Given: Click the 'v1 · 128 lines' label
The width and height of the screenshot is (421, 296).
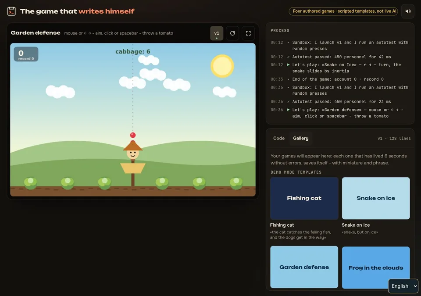Looking at the screenshot, I should [x=394, y=139].
